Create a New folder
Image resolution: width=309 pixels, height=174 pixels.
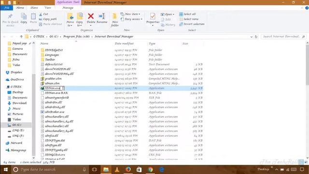point(115,20)
